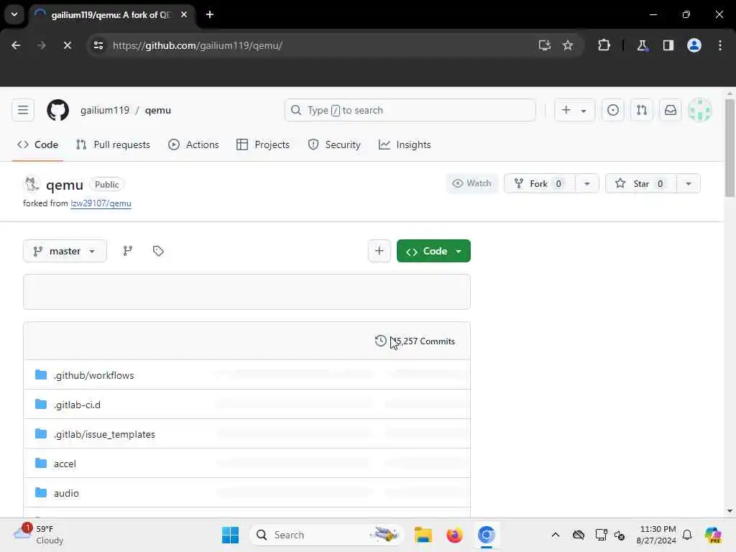
Task: Go to GitHub home via Octocat logo
Action: point(57,110)
